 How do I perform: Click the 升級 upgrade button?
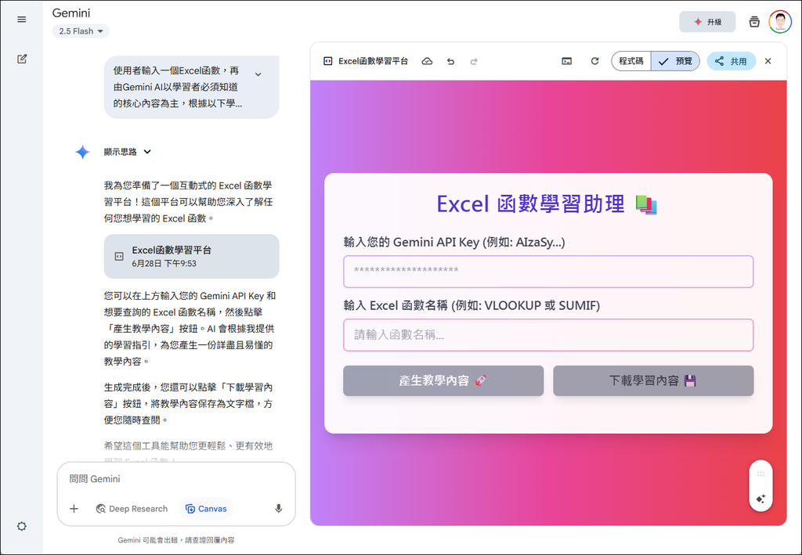pyautogui.click(x=707, y=21)
